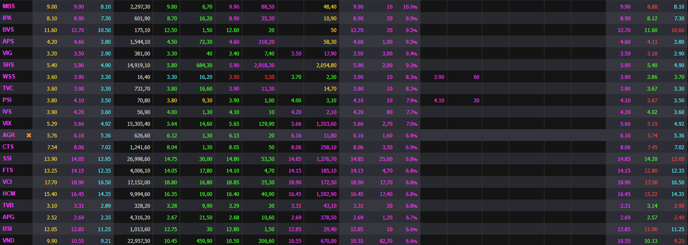Click the PSI sell volume 20 cell
This screenshot has height=245, width=688.
[x=476, y=100]
